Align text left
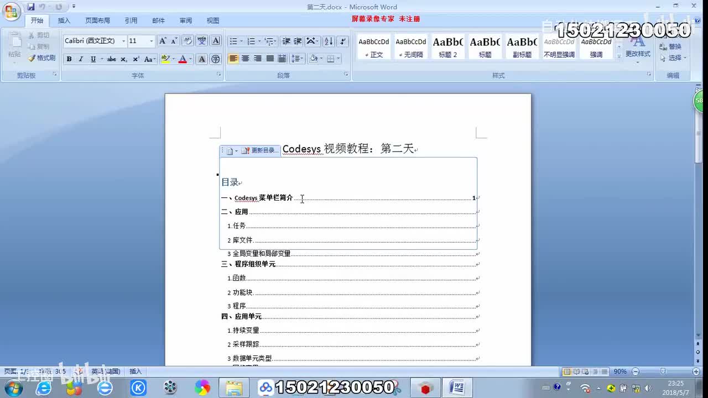This screenshot has width=708, height=398. pyautogui.click(x=233, y=59)
